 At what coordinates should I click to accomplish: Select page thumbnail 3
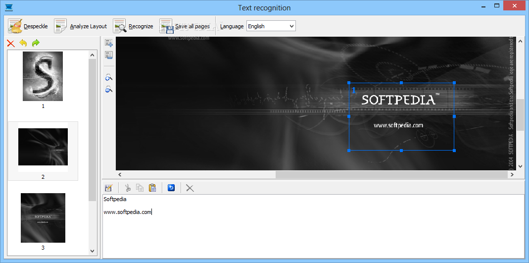tap(43, 218)
